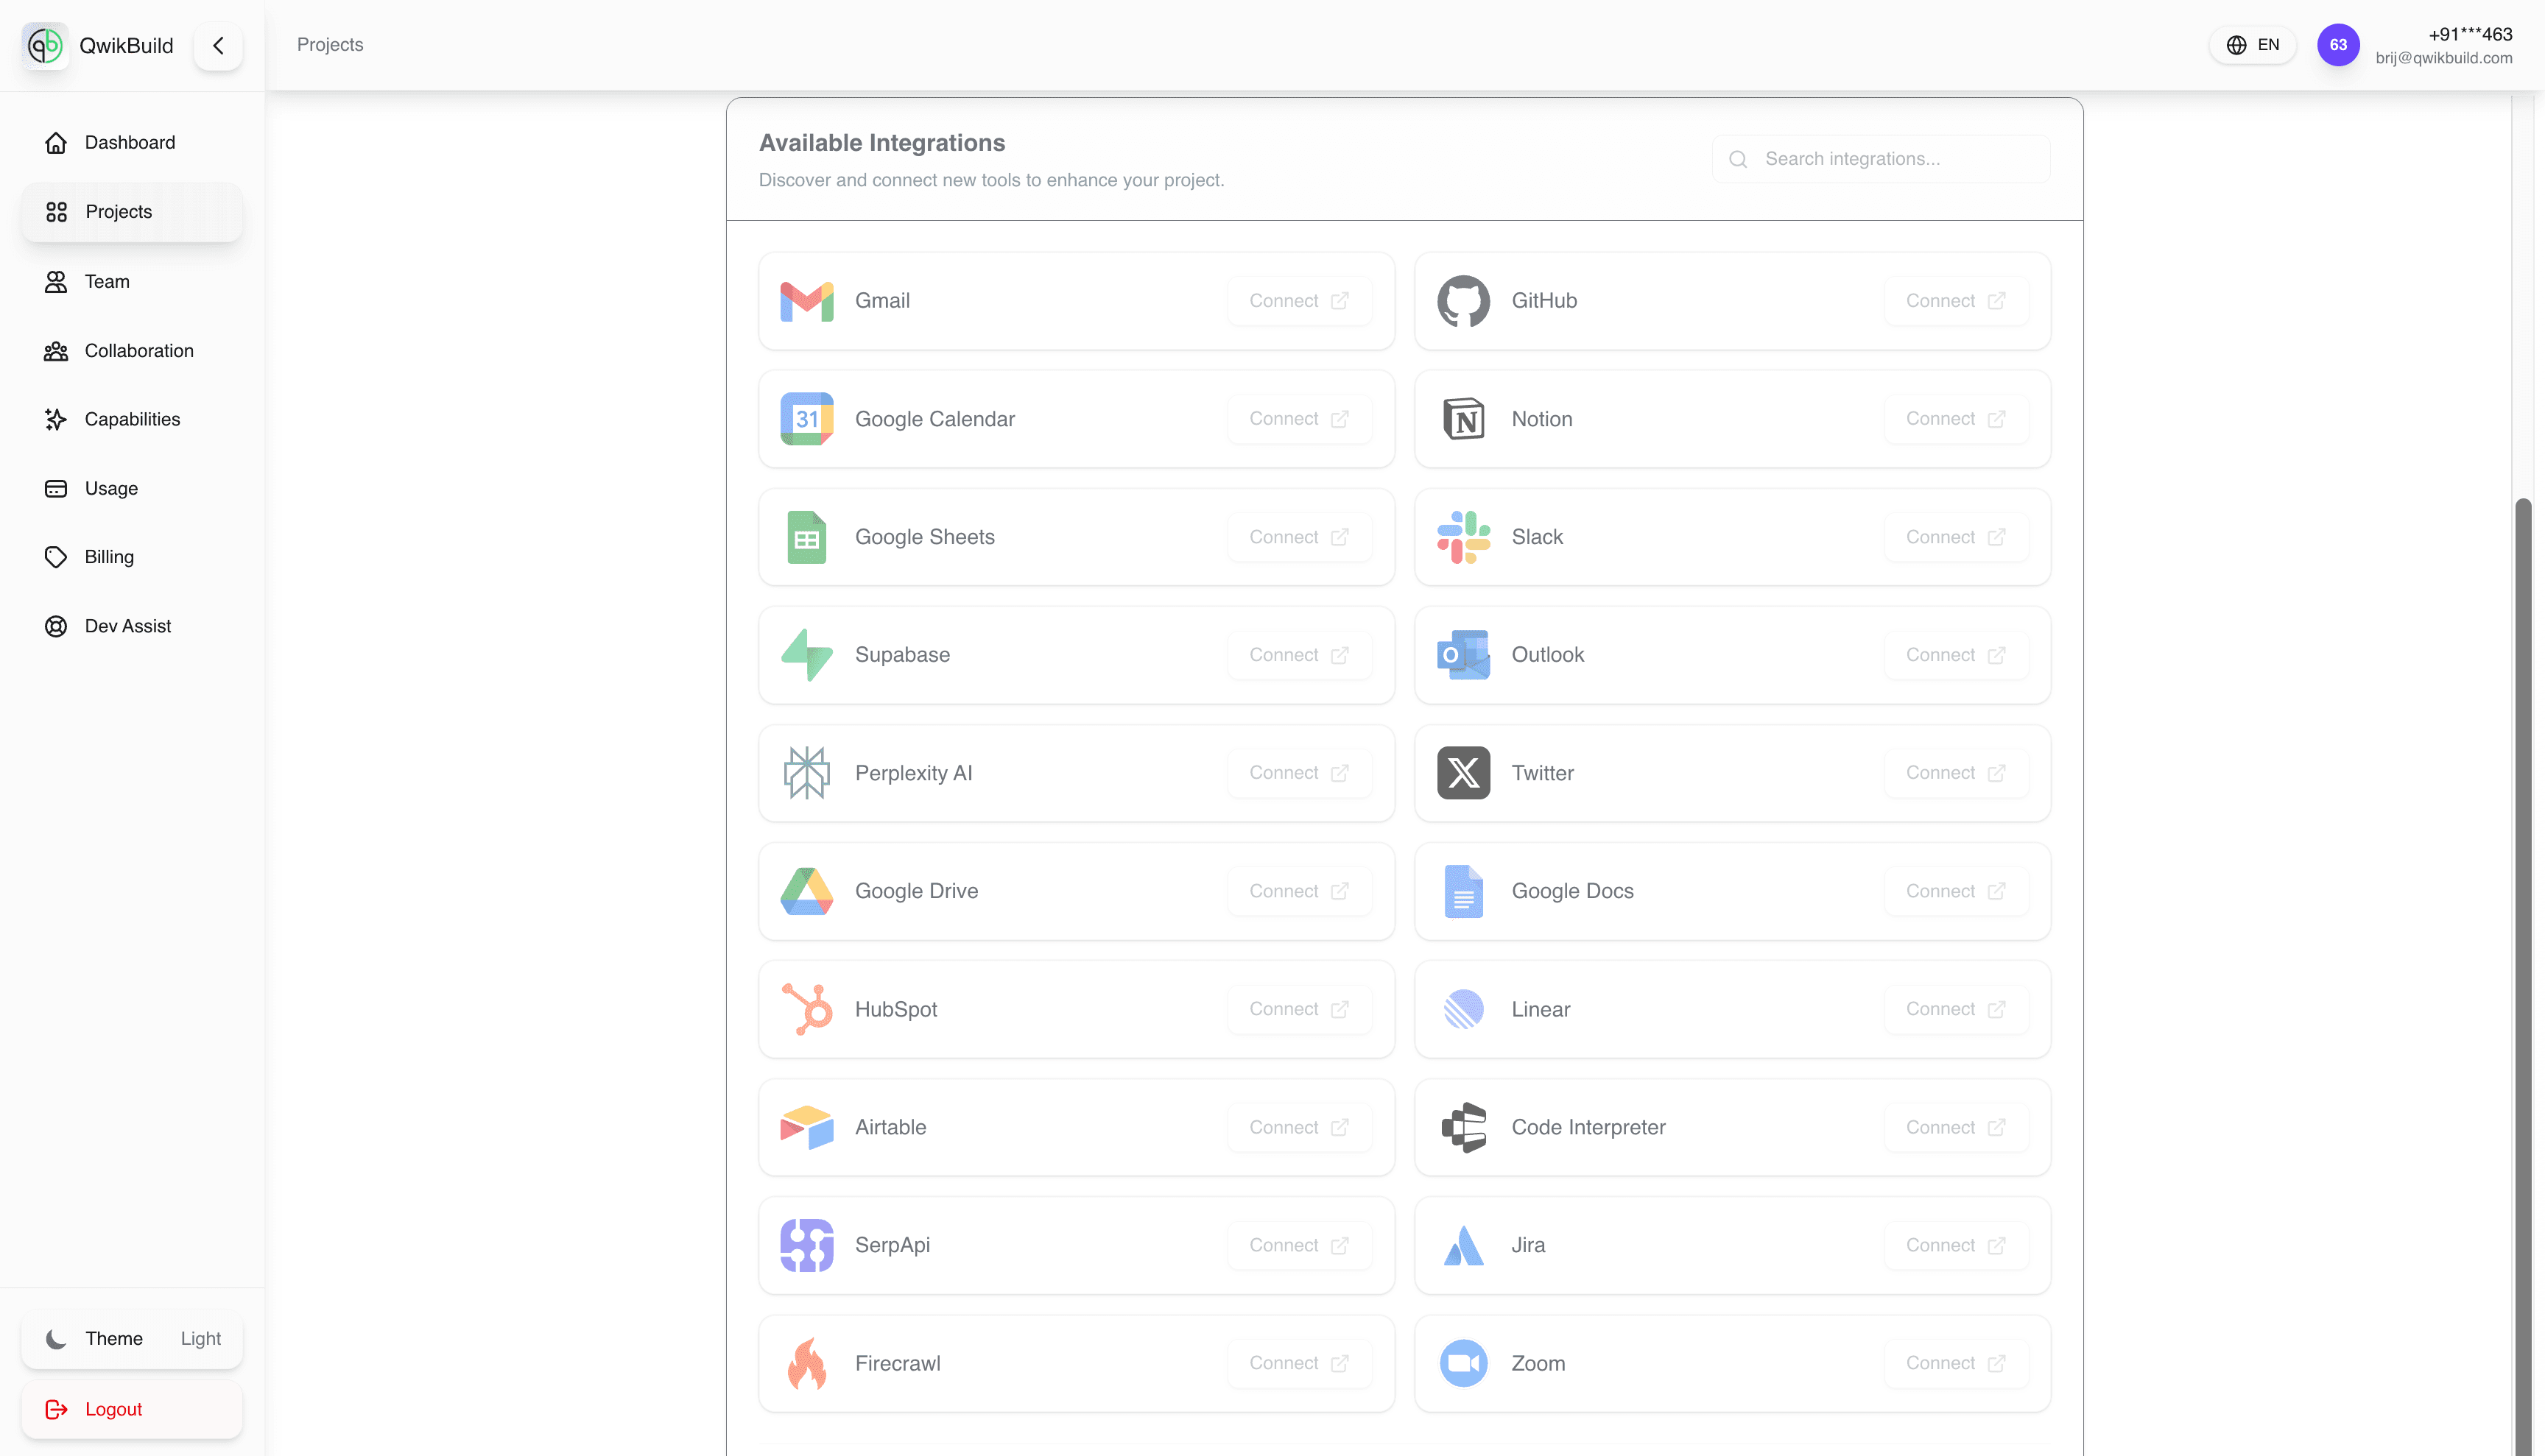Click the Google Drive icon

pyautogui.click(x=806, y=891)
